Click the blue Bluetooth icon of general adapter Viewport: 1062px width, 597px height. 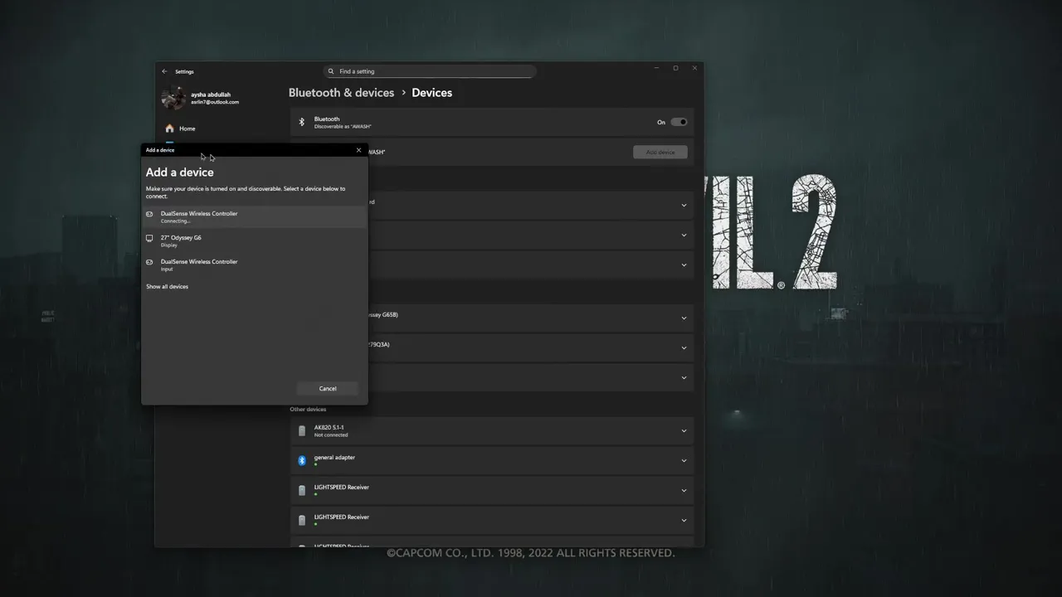click(302, 460)
